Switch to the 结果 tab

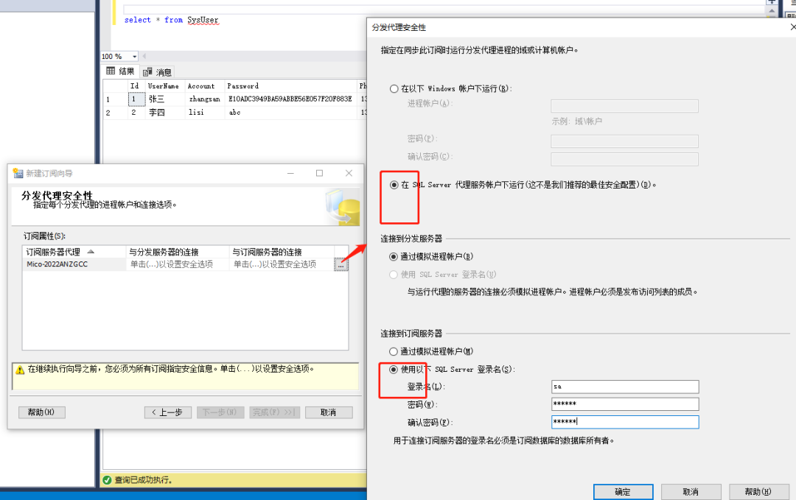(121, 71)
